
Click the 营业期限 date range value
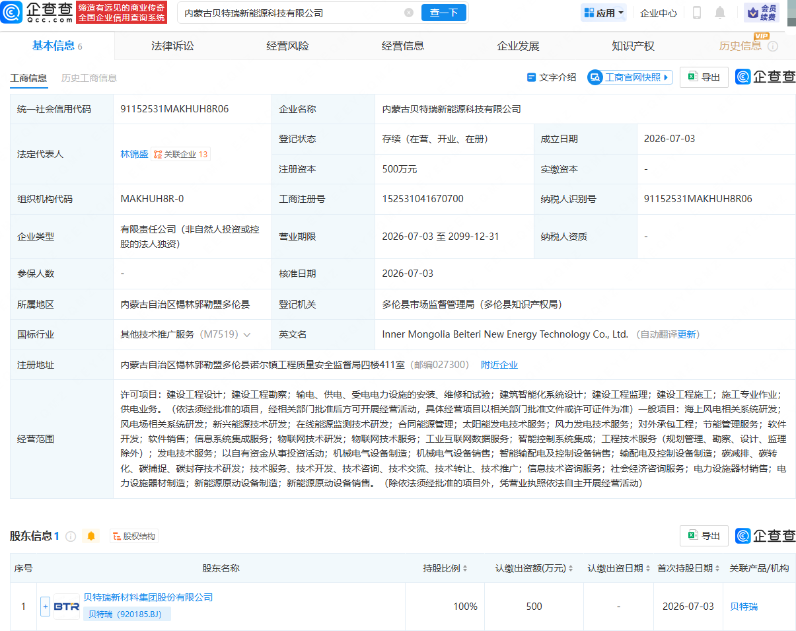[x=441, y=237]
